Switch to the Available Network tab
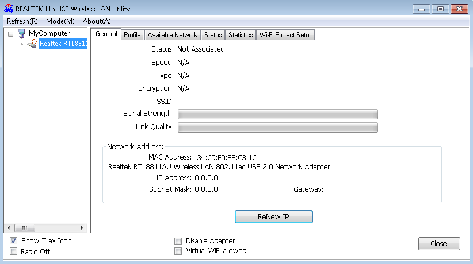This screenshot has width=473, height=264. point(172,35)
